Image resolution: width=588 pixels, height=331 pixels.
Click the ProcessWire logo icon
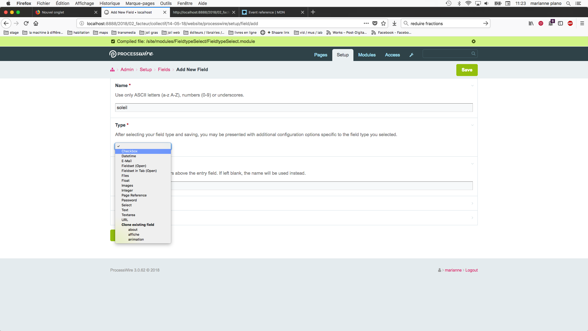pyautogui.click(x=113, y=54)
